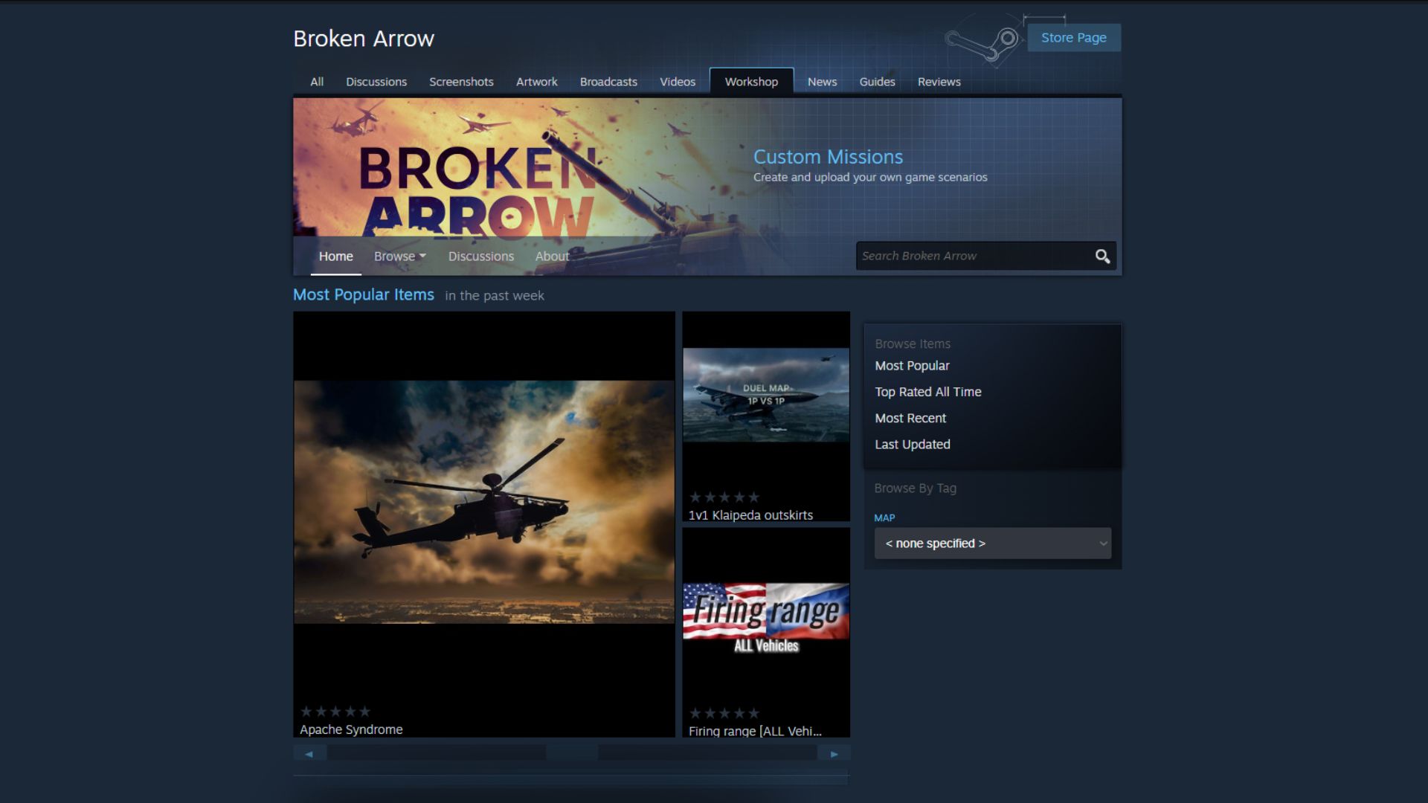This screenshot has width=1428, height=803.
Task: Open the Apache Syndrome helicopter thumbnail
Action: tap(484, 502)
